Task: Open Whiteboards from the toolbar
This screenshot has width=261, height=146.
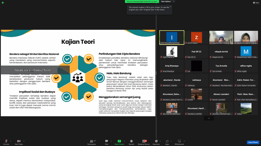Action: point(179,142)
